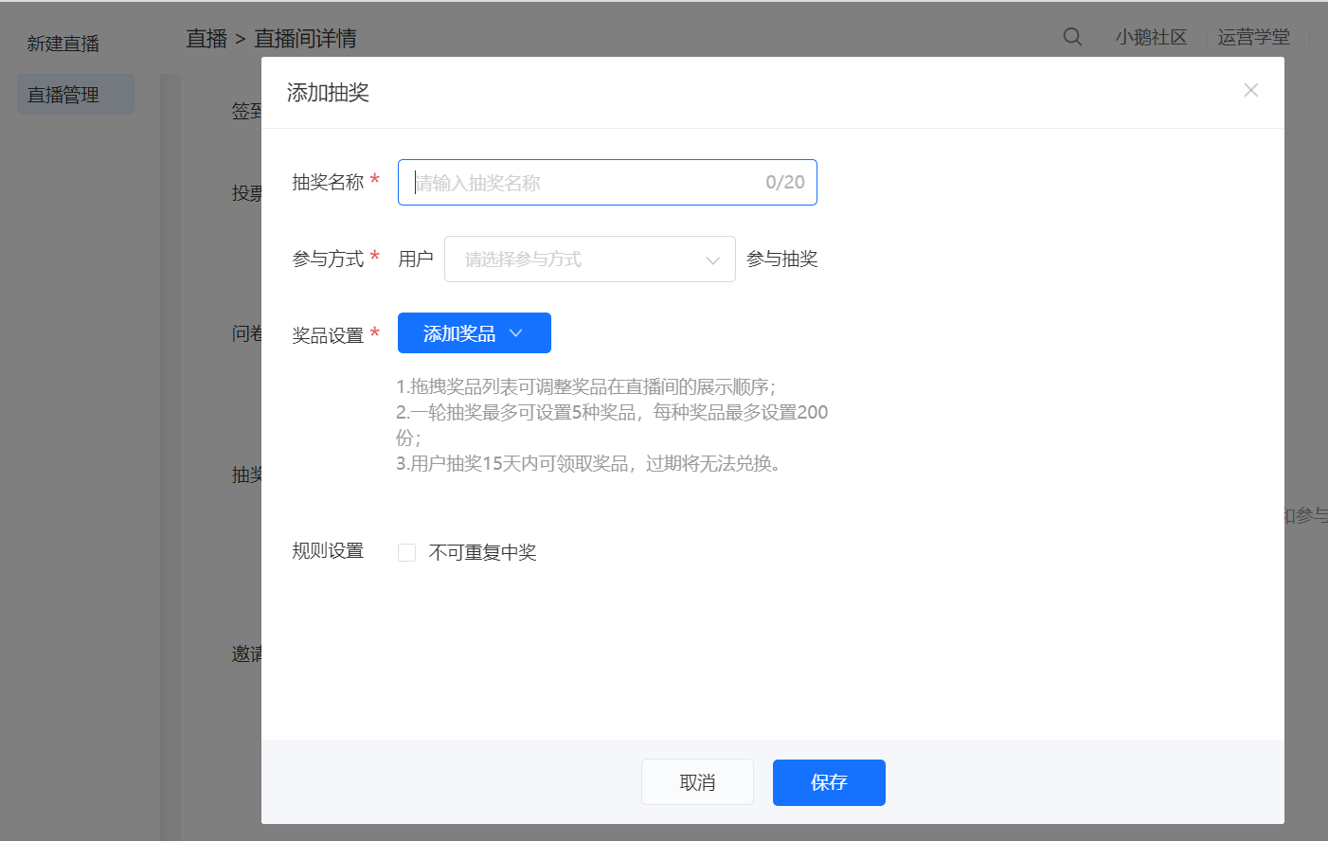1328x841 pixels.
Task: Click the 取消 button
Action: tap(697, 782)
